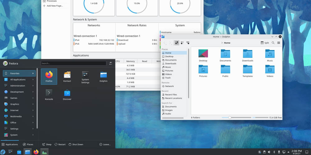Expand hidden system tray icons arrow
Viewport: 311px width, 155px height.
tap(288, 152)
